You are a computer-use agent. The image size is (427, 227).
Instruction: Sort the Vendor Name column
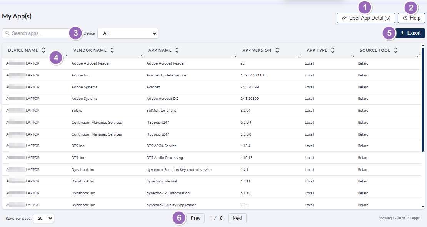[112, 50]
